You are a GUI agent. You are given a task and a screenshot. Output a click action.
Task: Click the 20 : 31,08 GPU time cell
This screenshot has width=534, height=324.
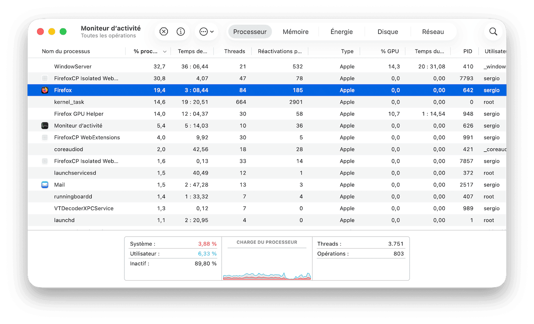click(x=432, y=67)
